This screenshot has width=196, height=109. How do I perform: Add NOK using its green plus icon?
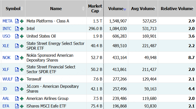pyautogui.click(x=22, y=58)
